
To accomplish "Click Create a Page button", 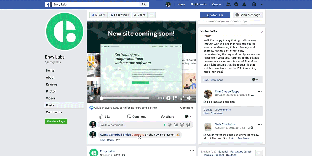I will coord(56,121).
